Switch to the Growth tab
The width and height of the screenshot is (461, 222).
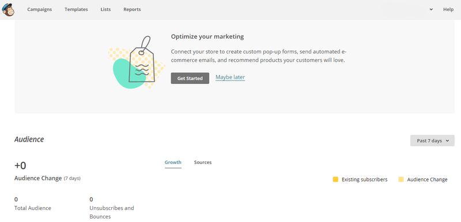pyautogui.click(x=173, y=162)
